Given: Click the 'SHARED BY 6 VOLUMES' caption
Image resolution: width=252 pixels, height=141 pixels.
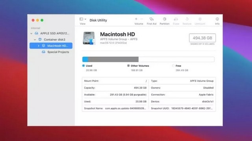Looking at the screenshot, I should coord(202,44).
